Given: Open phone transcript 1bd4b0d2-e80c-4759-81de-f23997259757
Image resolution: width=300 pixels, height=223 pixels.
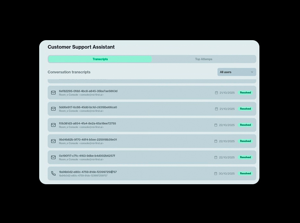Looking at the screenshot, I should [88, 172].
